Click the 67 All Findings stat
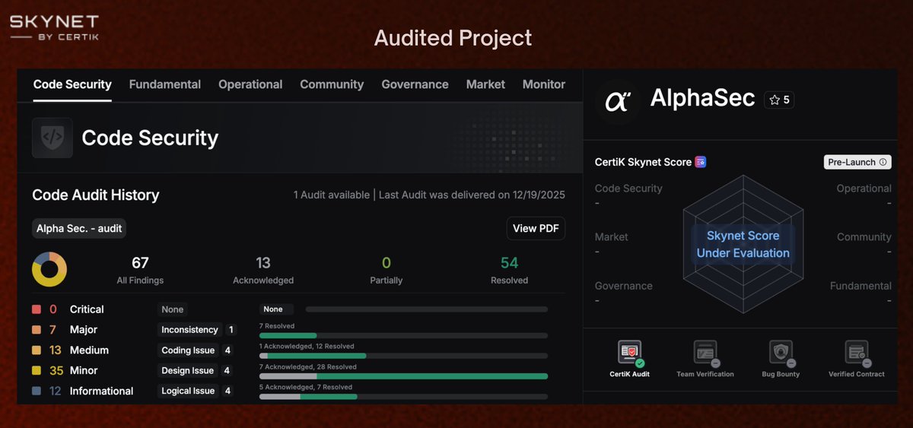 [x=140, y=270]
